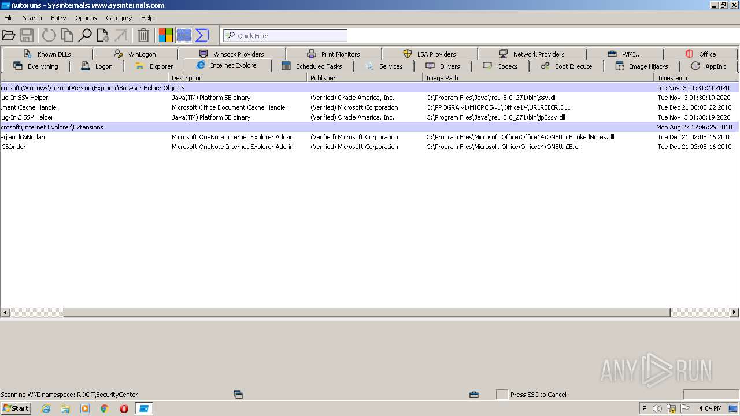Open the Help menu
Screen dimensions: 740x416
147,18
